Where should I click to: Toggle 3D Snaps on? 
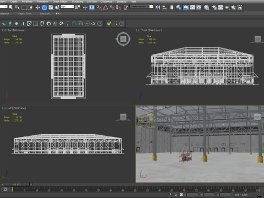point(99,7)
